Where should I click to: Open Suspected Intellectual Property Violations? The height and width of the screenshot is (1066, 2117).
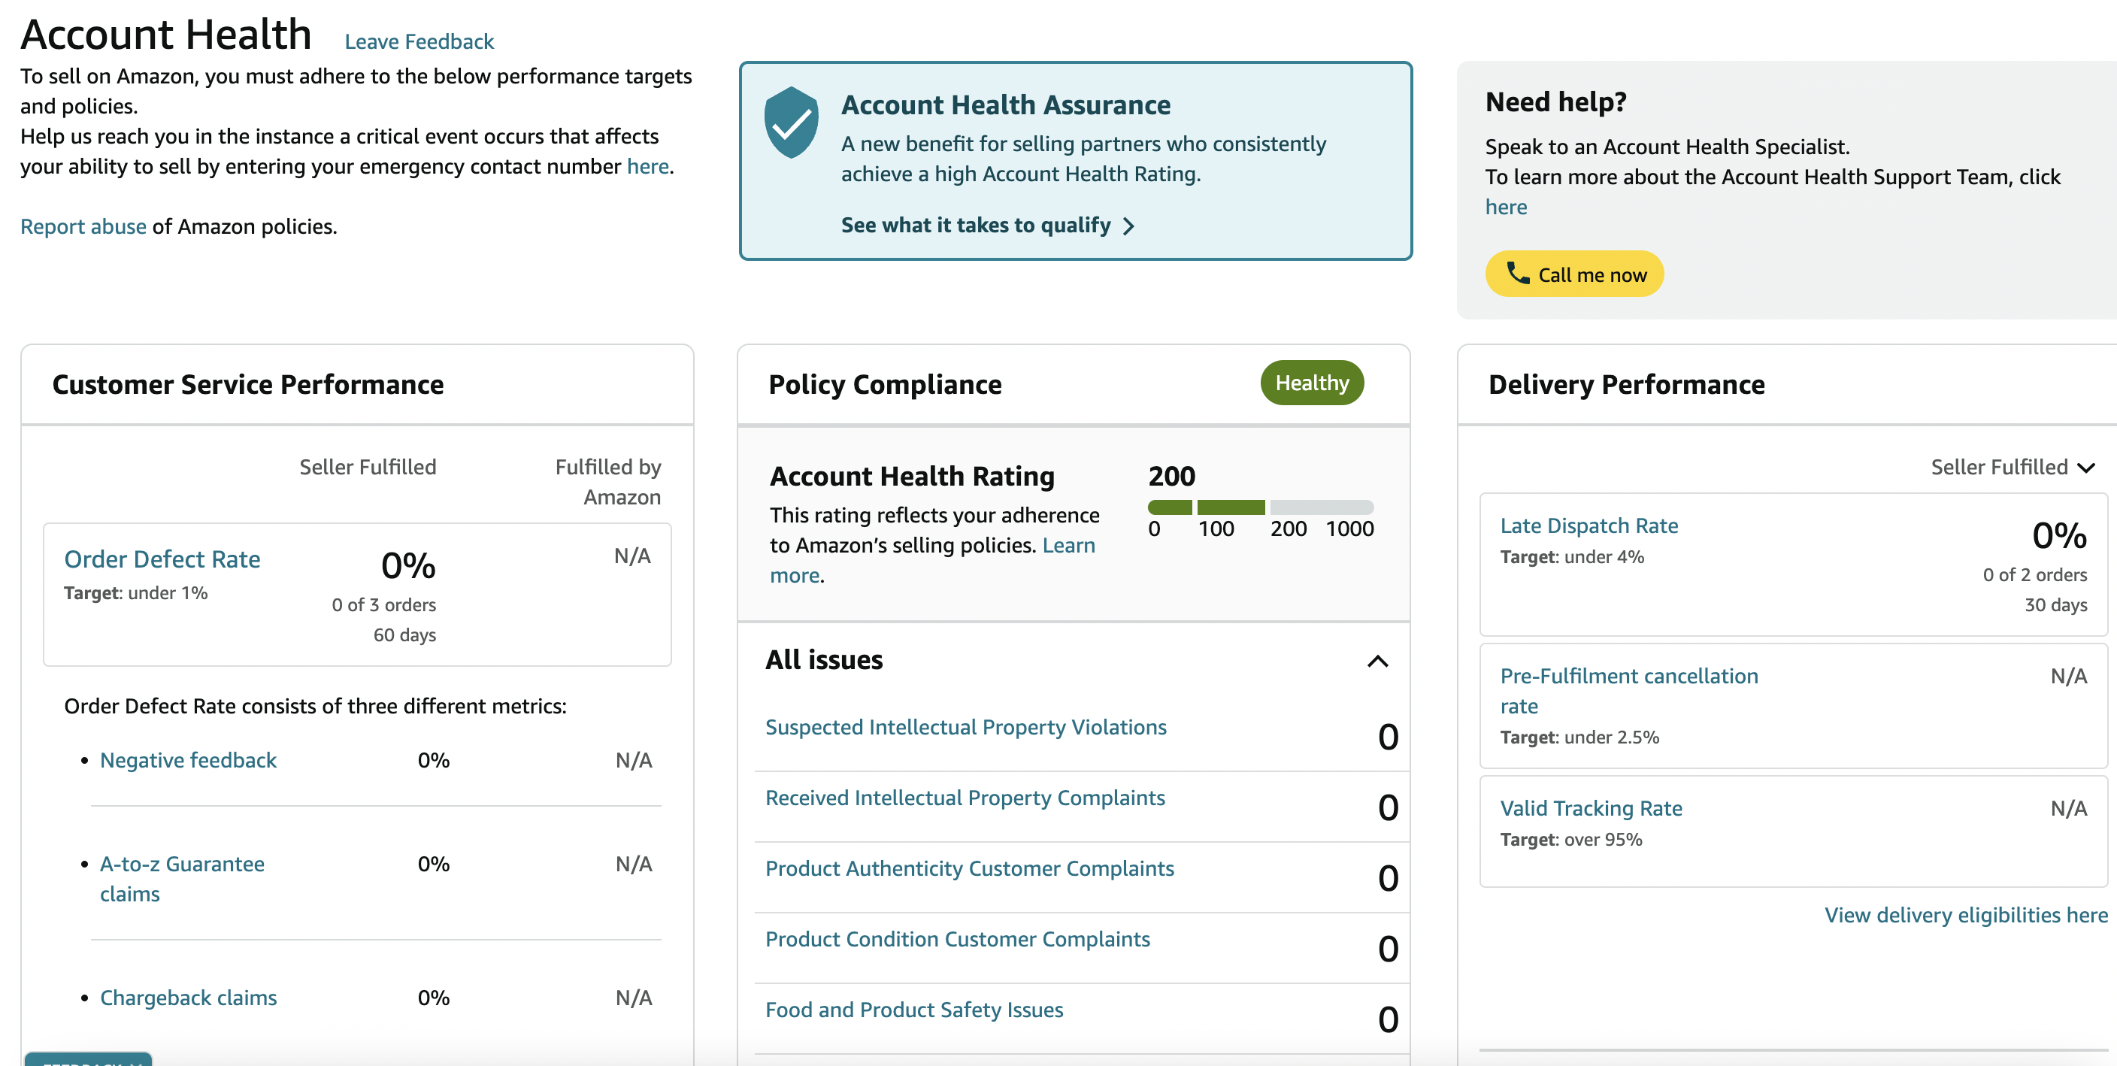pyautogui.click(x=965, y=728)
